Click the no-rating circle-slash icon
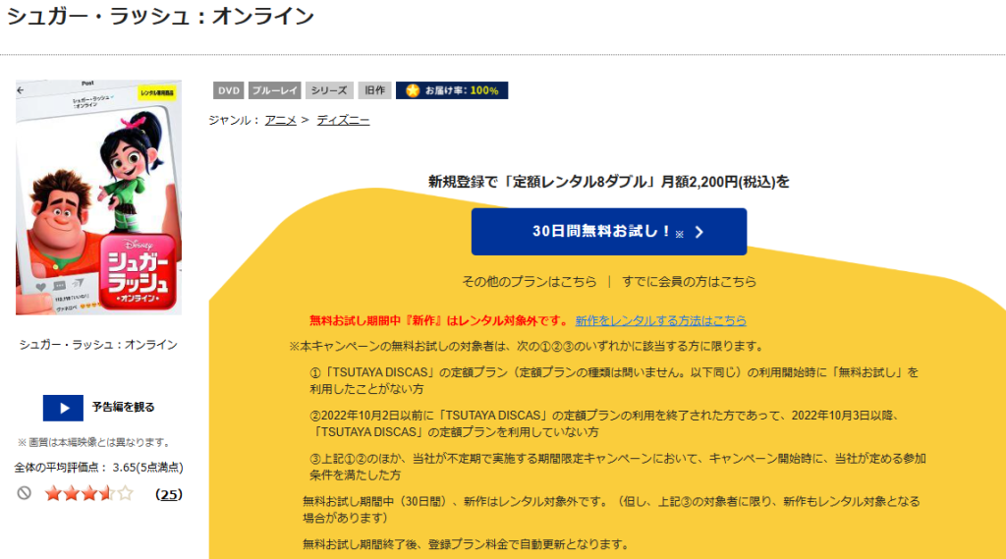1006x559 pixels. pos(25,493)
